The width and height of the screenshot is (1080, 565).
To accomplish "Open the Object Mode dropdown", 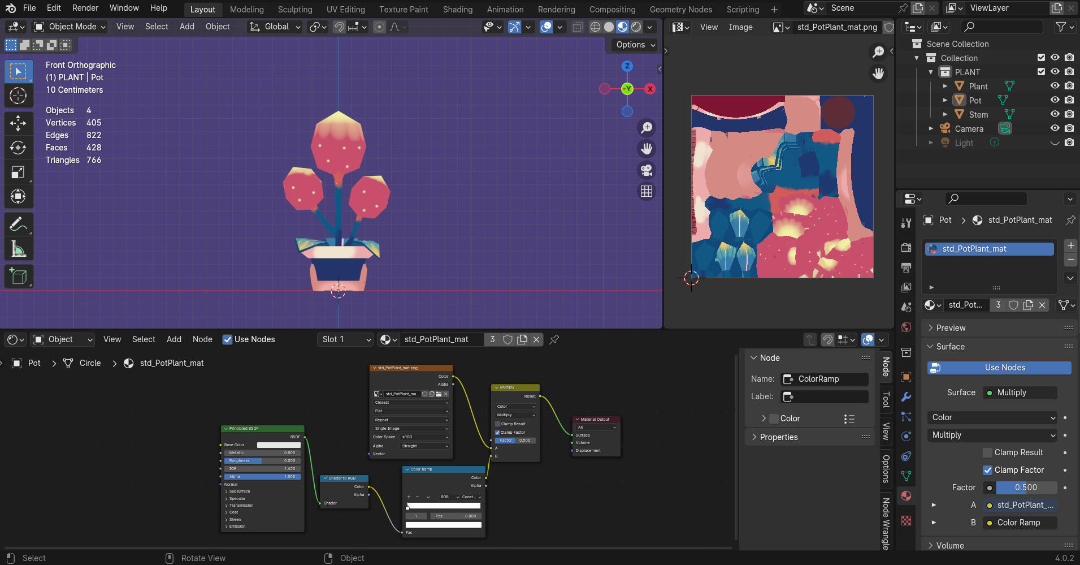I will click(x=70, y=27).
